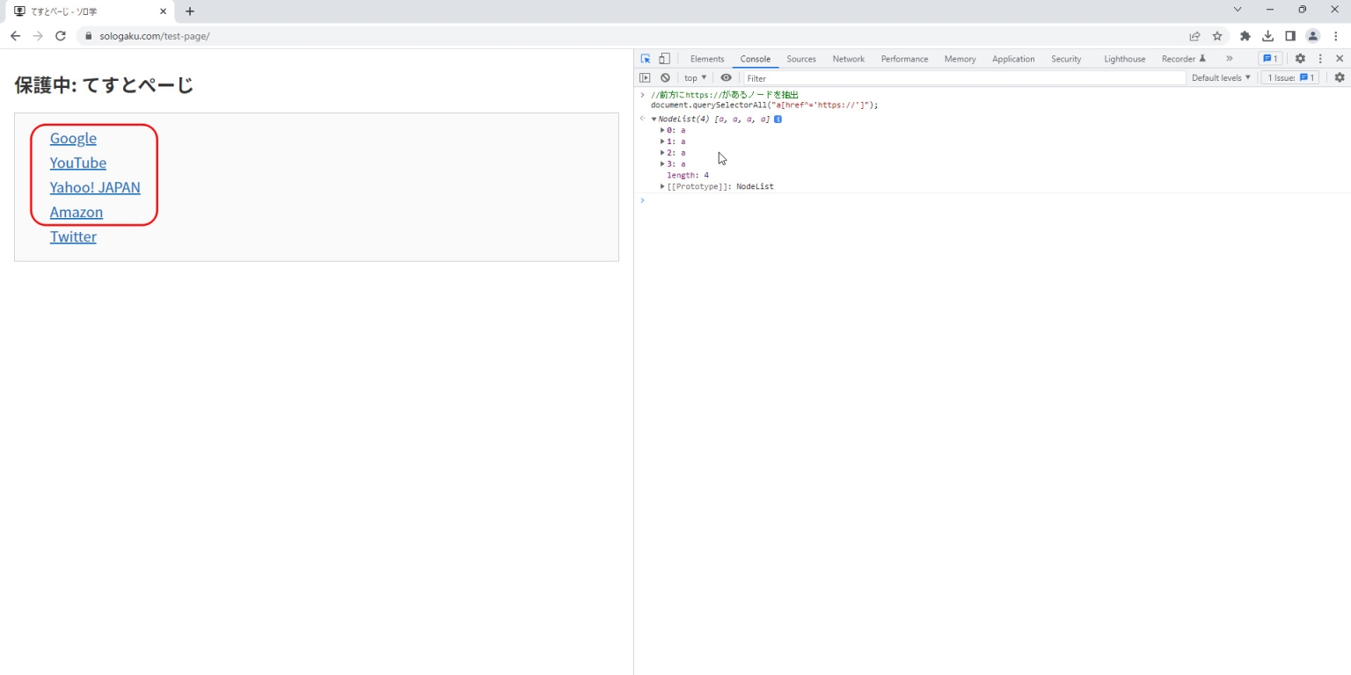Open the YouTube link

click(78, 163)
